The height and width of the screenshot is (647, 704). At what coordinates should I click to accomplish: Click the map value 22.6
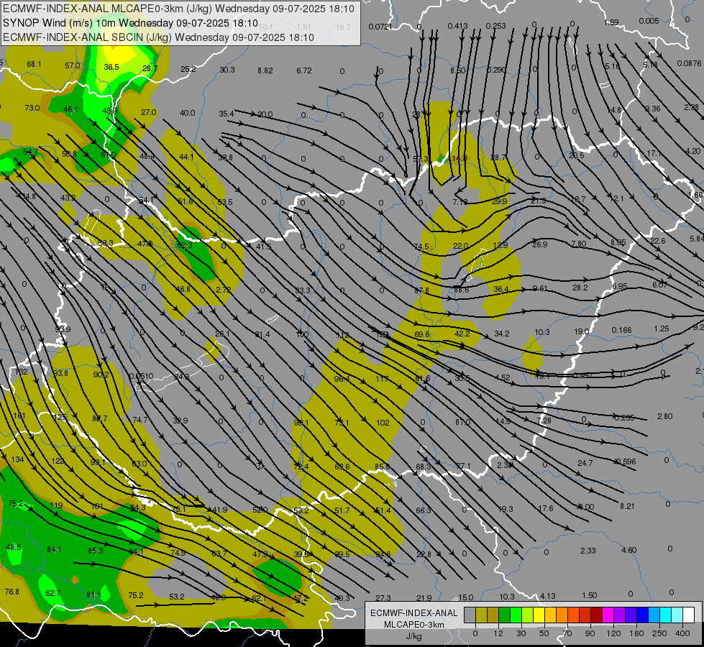(658, 241)
